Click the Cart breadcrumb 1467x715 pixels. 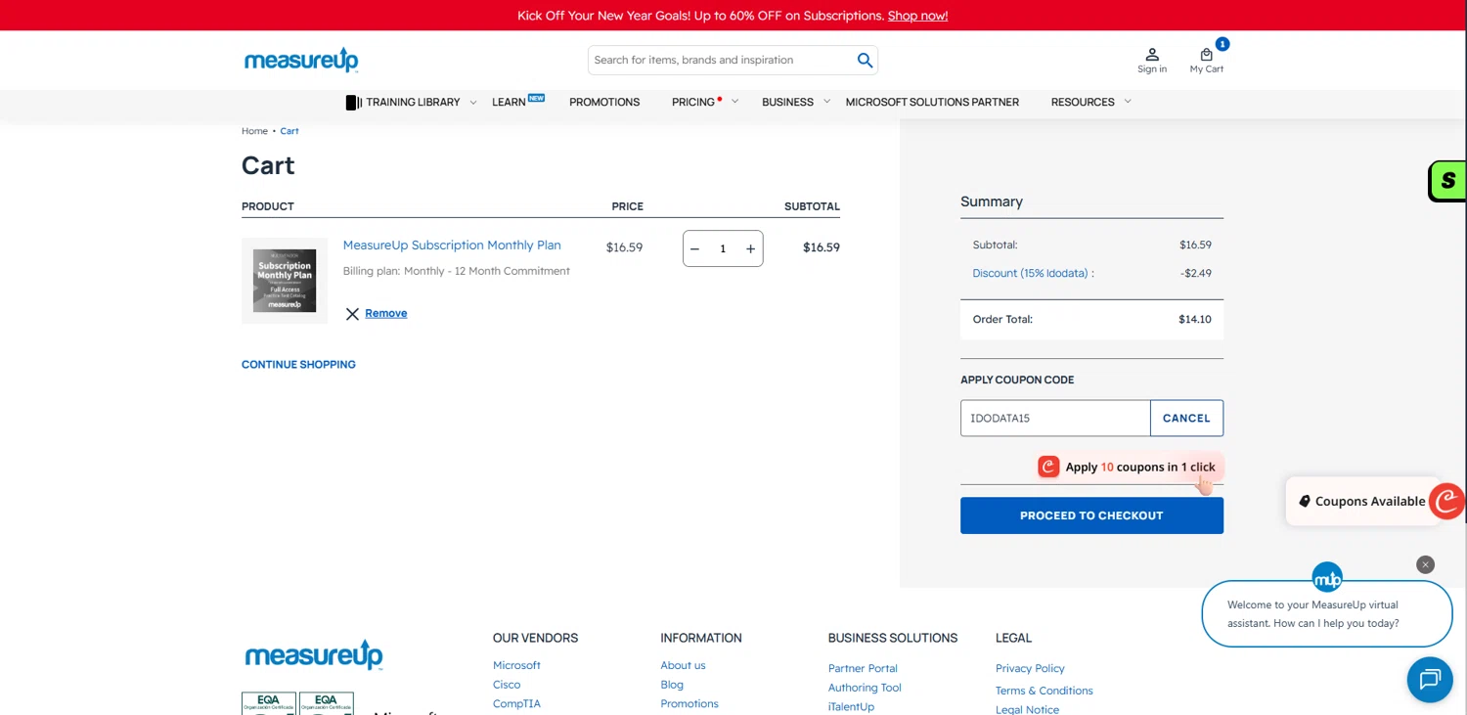(289, 131)
